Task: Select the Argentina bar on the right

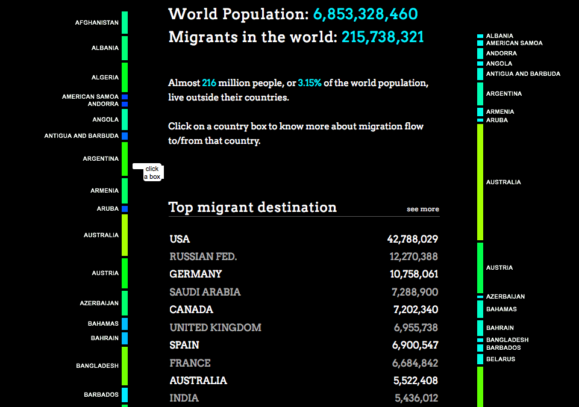Action: 480,94
